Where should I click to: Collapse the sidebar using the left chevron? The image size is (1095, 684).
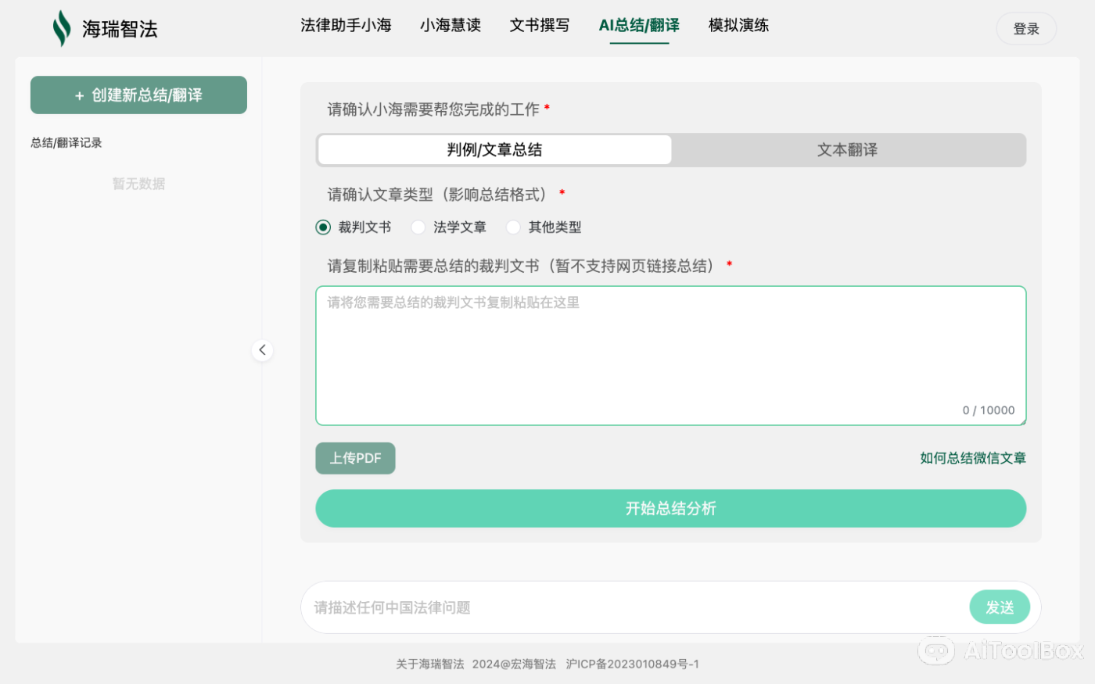pyautogui.click(x=262, y=349)
